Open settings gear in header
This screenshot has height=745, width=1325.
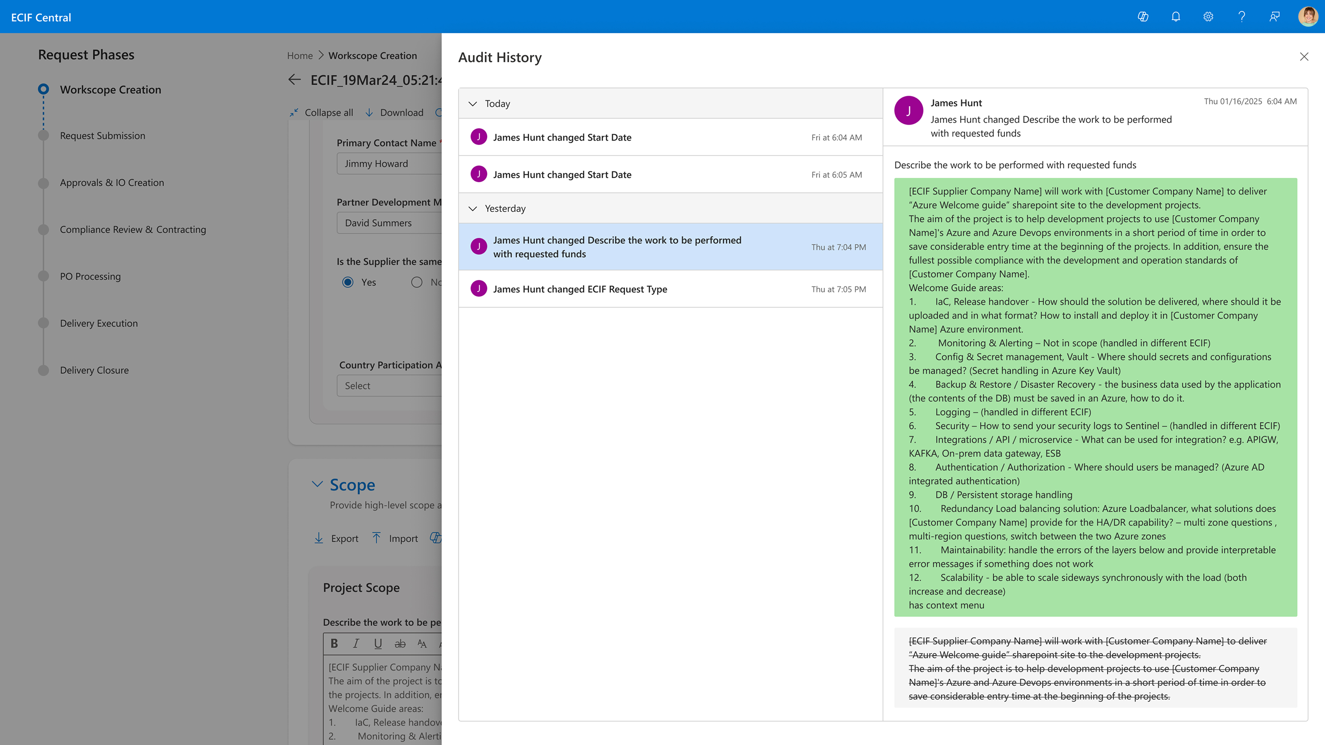1208,17
